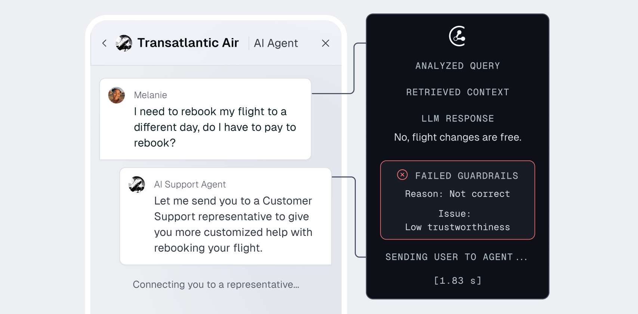Click the logo atop the dark panel
Viewport: 638px width, 314px height.
(457, 36)
